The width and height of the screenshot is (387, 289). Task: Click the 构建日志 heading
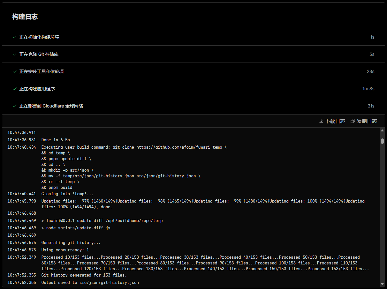coord(25,17)
